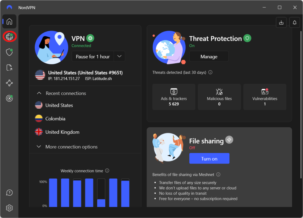Click 'Free for everyone – no subscription required'

click(198, 199)
